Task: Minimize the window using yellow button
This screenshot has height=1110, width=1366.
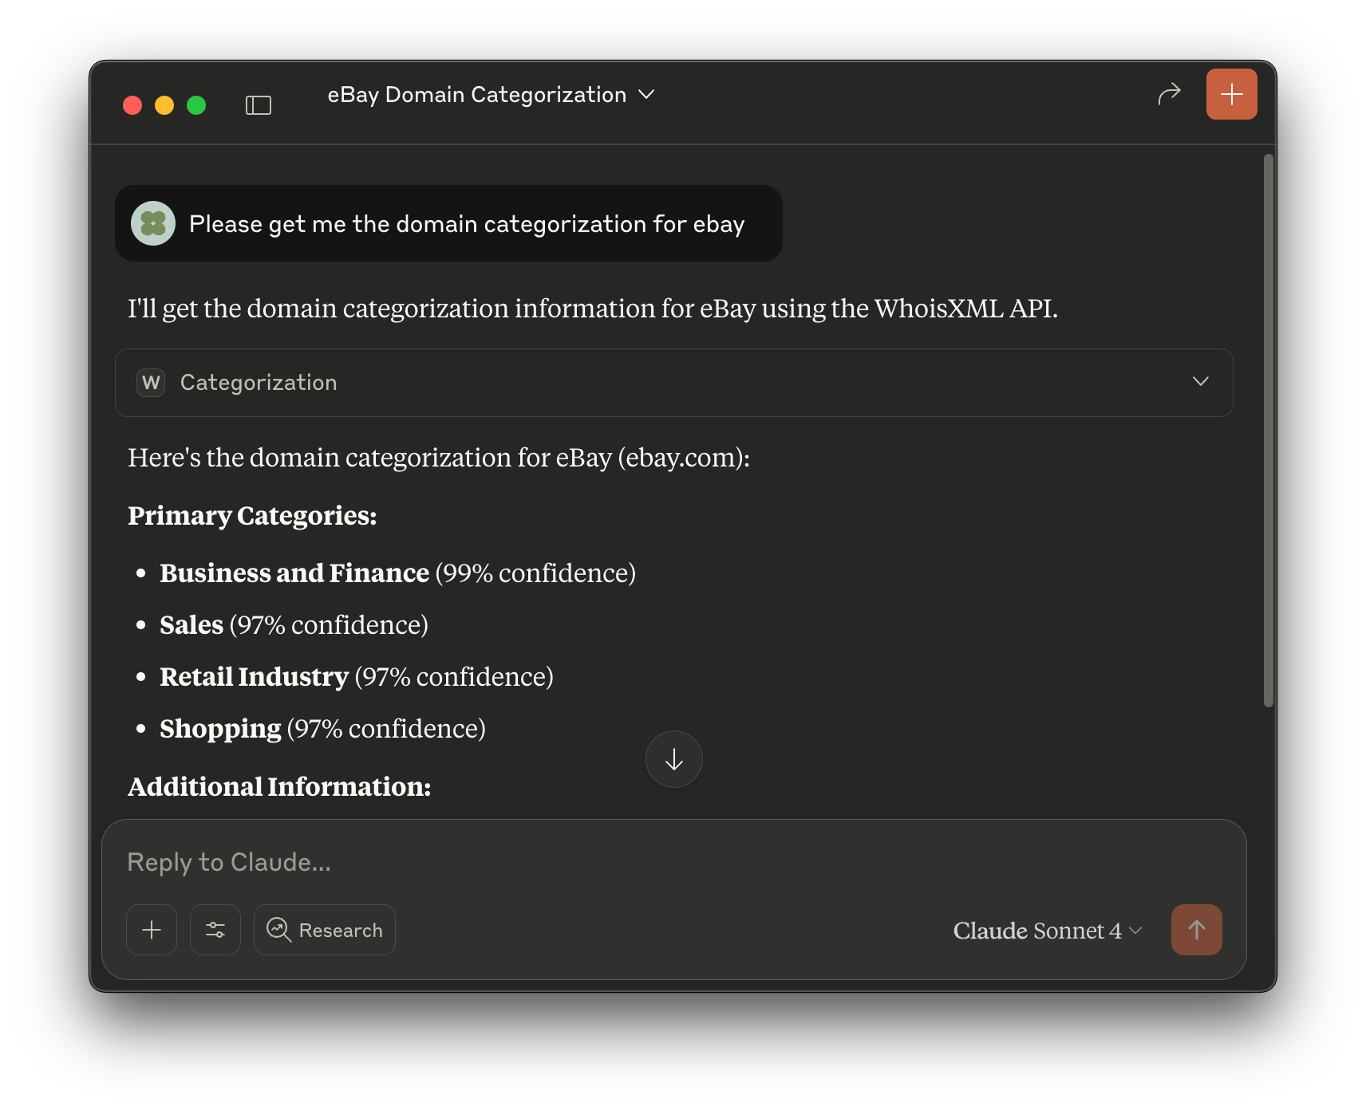Action: [164, 105]
